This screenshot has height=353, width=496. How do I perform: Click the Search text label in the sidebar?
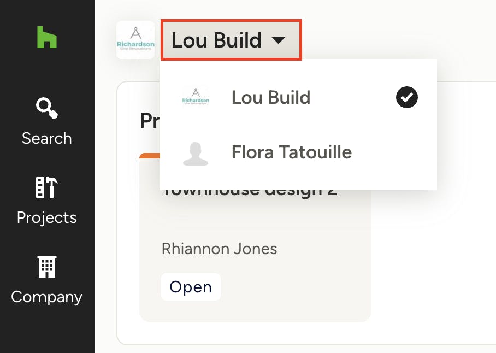[47, 138]
